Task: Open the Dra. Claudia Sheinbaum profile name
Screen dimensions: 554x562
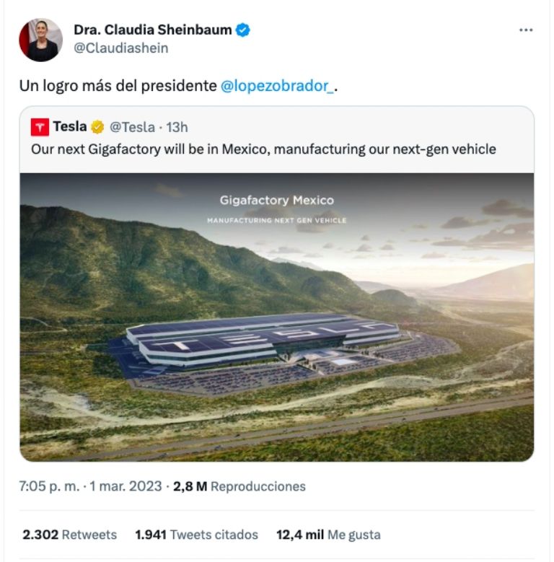Action: pos(153,30)
